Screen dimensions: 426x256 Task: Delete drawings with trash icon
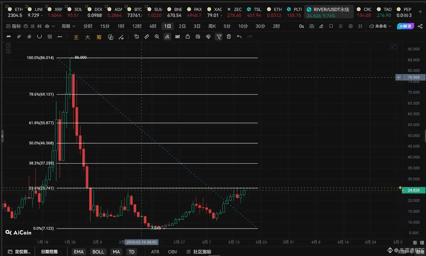229,36
